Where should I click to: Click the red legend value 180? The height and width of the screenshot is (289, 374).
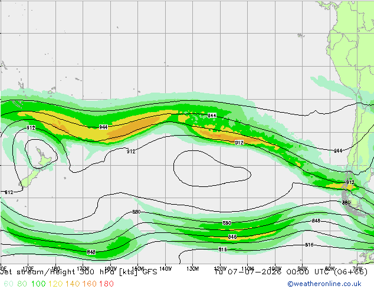click(106, 284)
